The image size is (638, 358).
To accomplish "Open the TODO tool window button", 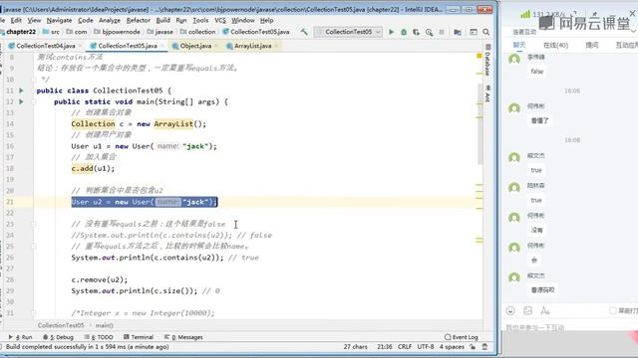I will [99, 337].
